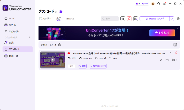184x110 pixels.
Task: Open the headset support icon
Action: click(159, 4)
